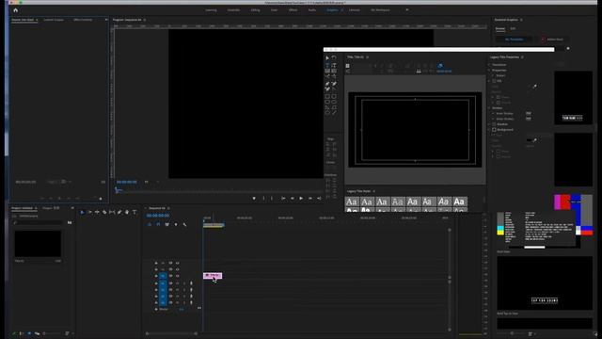The height and width of the screenshot is (339, 602).
Task: Enable the Background checkbox
Action: coord(495,130)
